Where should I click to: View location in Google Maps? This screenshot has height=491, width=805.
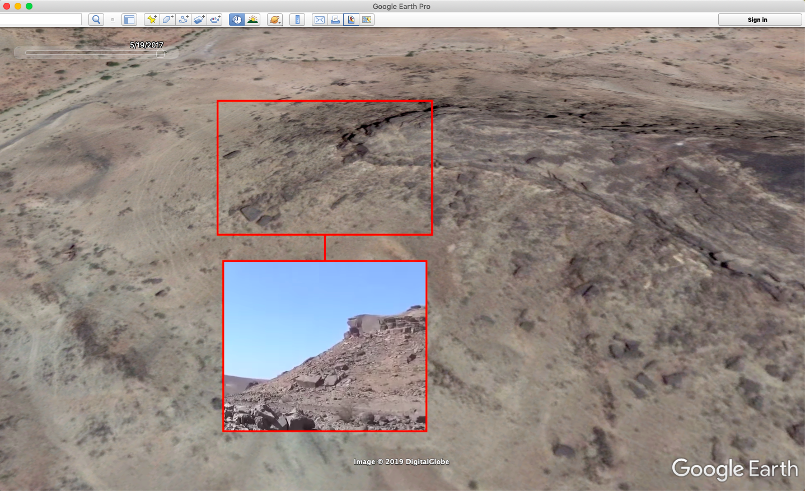pyautogui.click(x=367, y=20)
